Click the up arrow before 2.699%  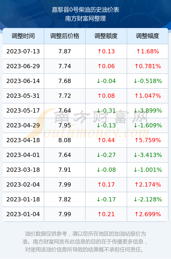(x=136, y=214)
